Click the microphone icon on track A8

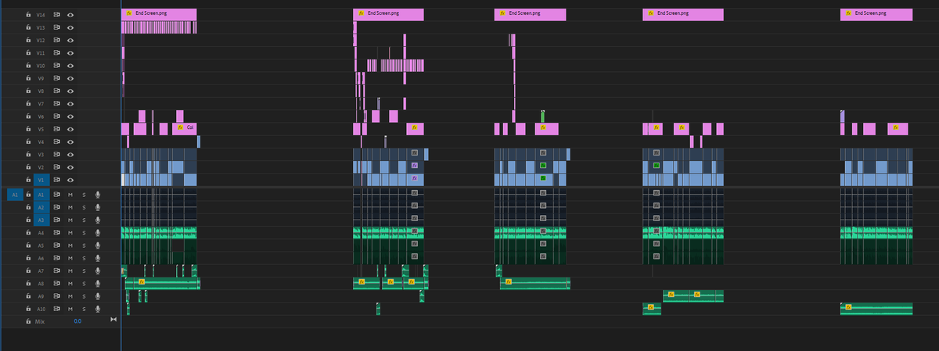(98, 284)
